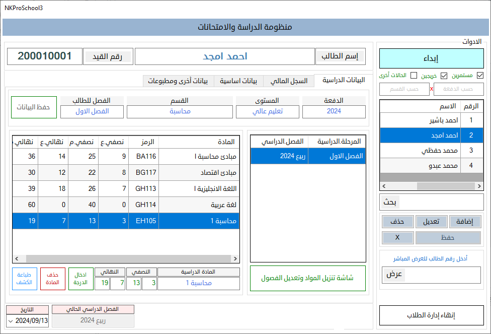Open the حسب الدفعة filter dropdown
The height and width of the screenshot is (334, 491).
click(x=458, y=89)
